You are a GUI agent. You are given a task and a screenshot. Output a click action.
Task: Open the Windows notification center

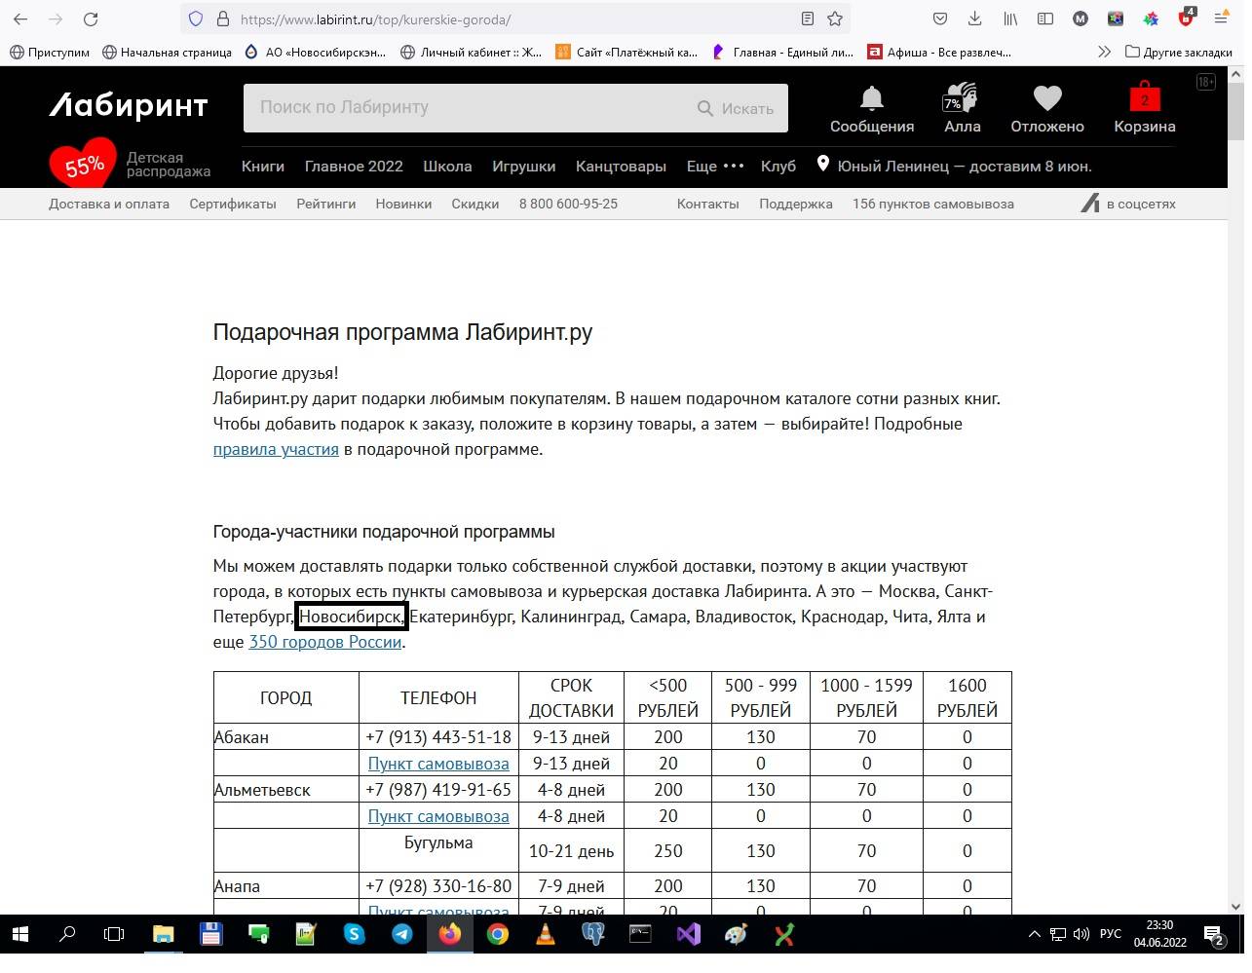click(1214, 936)
